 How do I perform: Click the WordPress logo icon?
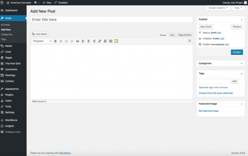(x=2, y=2)
